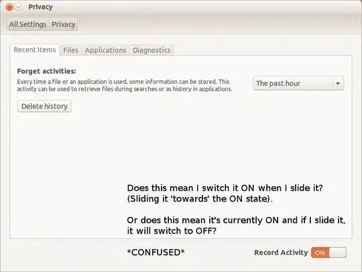Click the Privacy window title text
This screenshot has height=272, width=362.
40,7
